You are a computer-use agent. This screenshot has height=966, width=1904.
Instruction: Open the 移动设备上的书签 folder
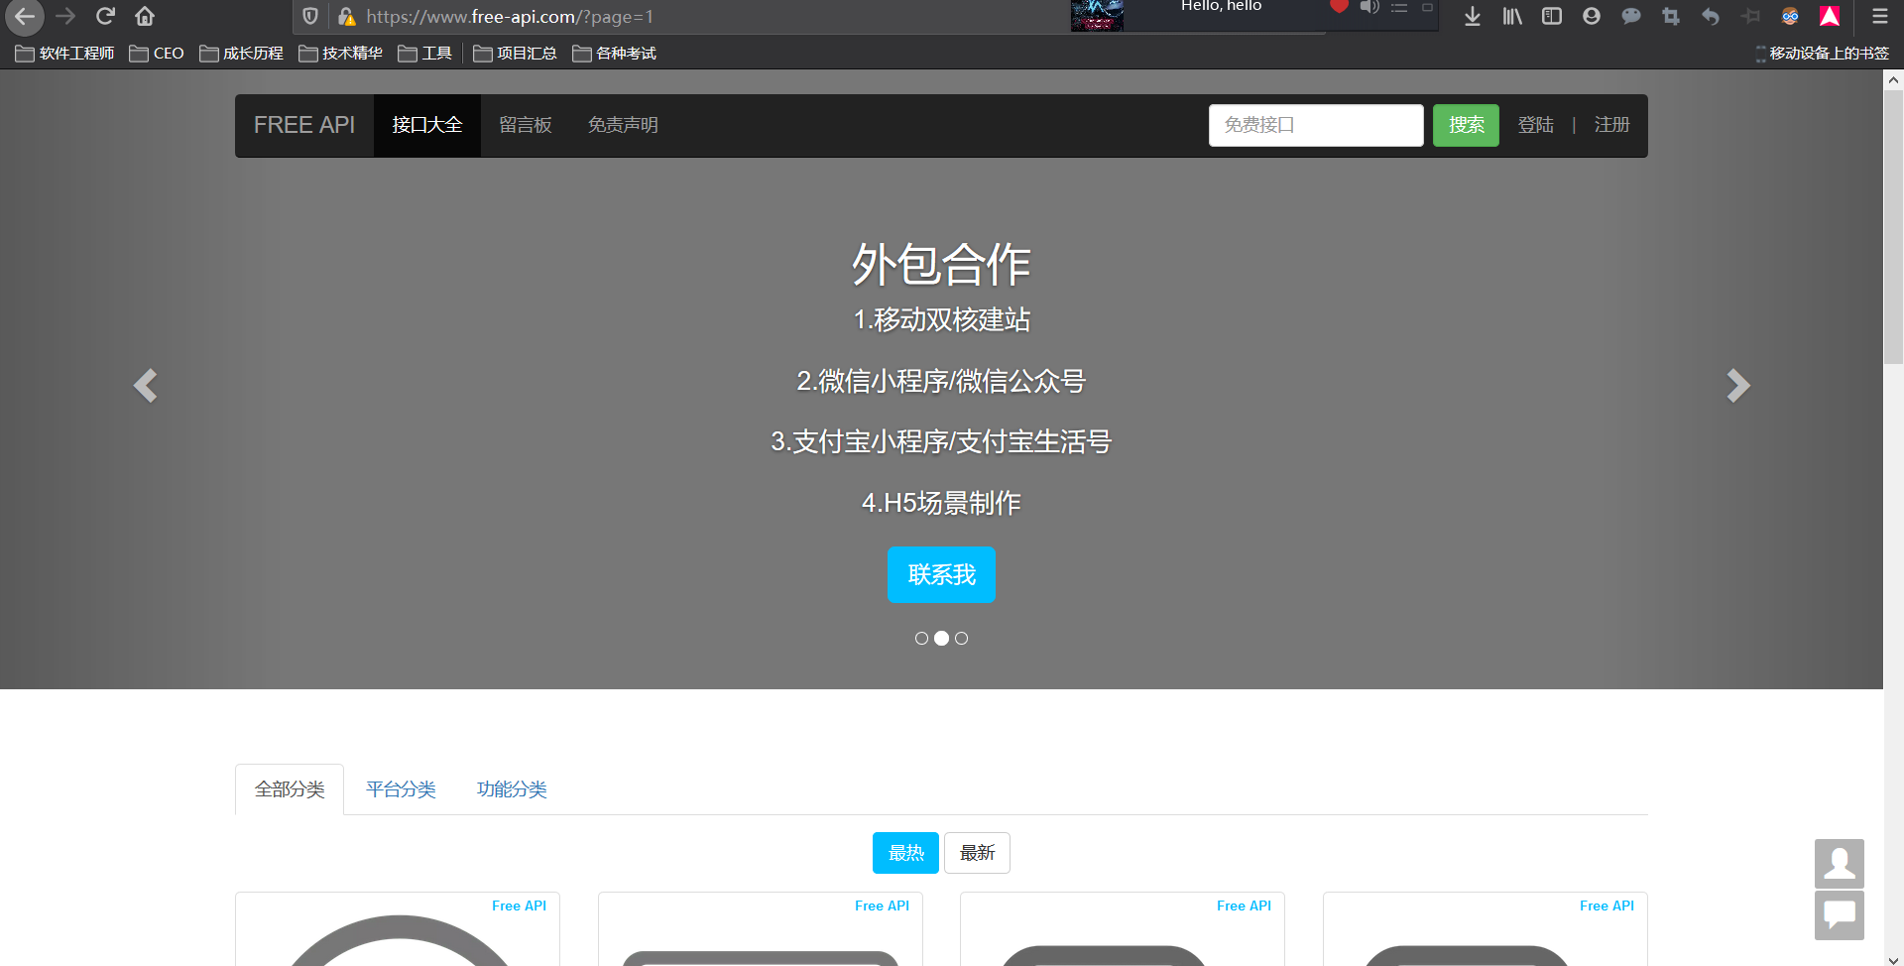pos(1822,53)
